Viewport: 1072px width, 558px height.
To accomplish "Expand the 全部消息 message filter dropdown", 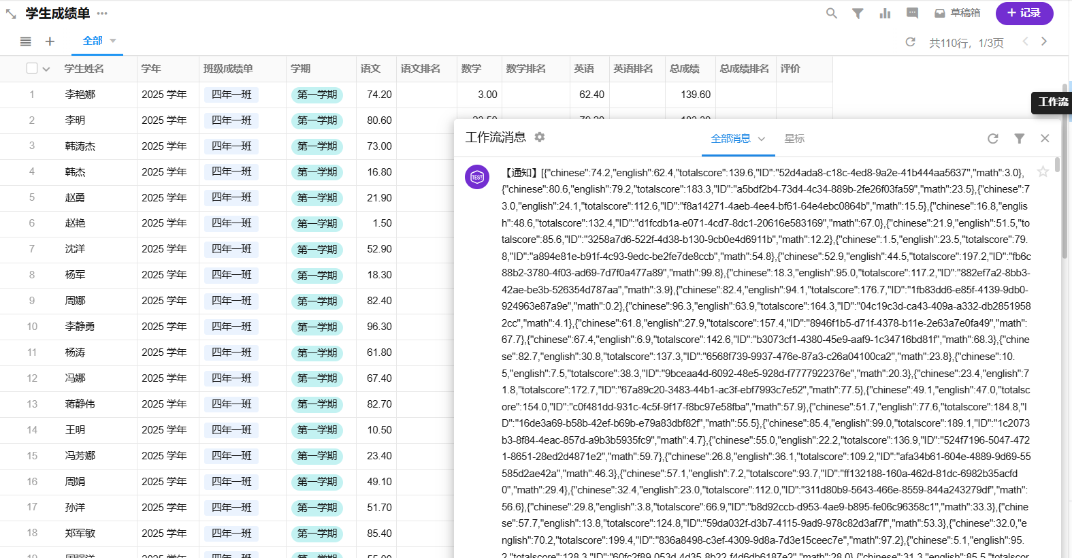I will pyautogui.click(x=762, y=139).
